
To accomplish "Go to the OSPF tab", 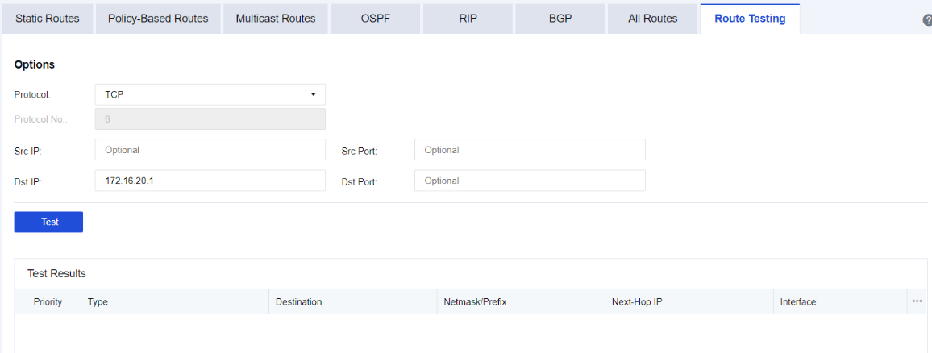I will click(376, 19).
